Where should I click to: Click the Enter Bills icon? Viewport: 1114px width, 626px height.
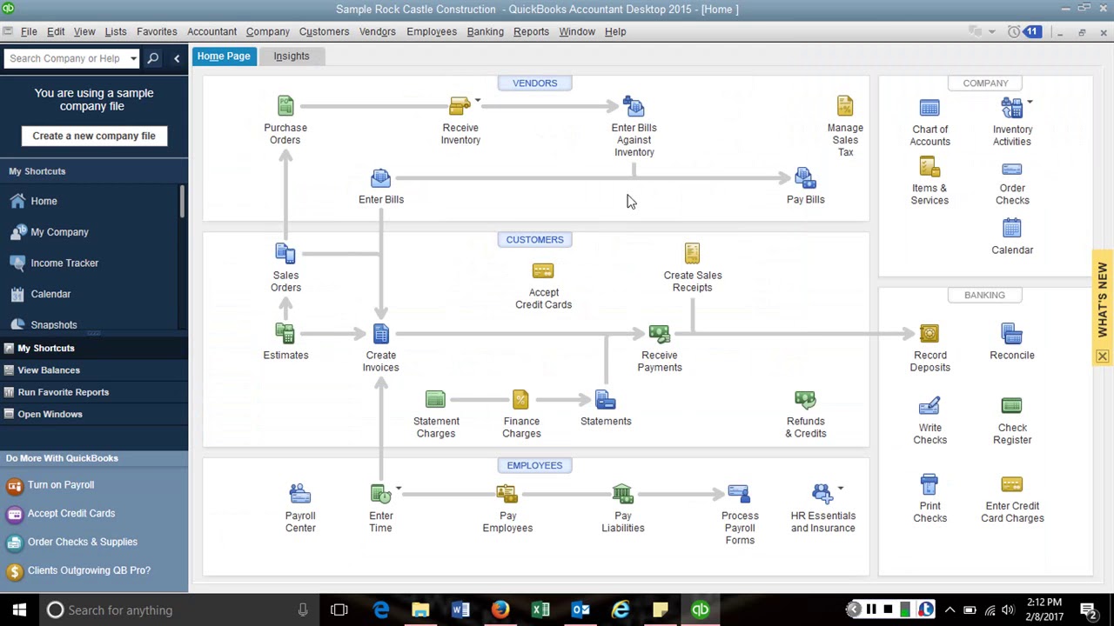380,178
